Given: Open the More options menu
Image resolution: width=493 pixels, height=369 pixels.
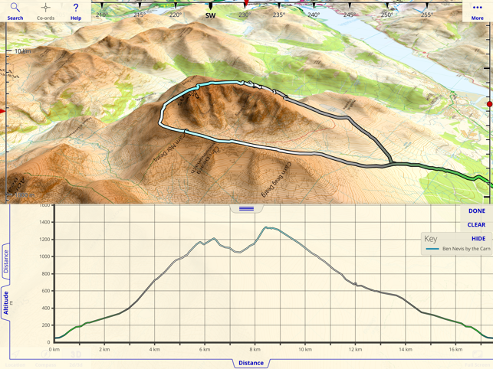Looking at the screenshot, I should click(477, 11).
